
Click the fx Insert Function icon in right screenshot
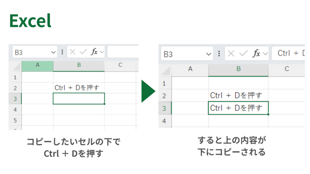pyautogui.click(x=256, y=54)
